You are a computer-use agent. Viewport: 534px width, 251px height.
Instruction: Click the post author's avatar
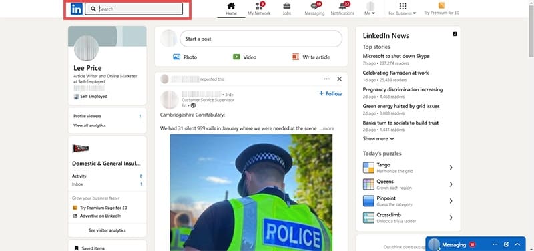pyautogui.click(x=170, y=99)
